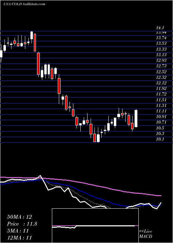Click the 11.92 price axis label
Image resolution: width=173 pixels, height=243 pixels.
[161, 89]
